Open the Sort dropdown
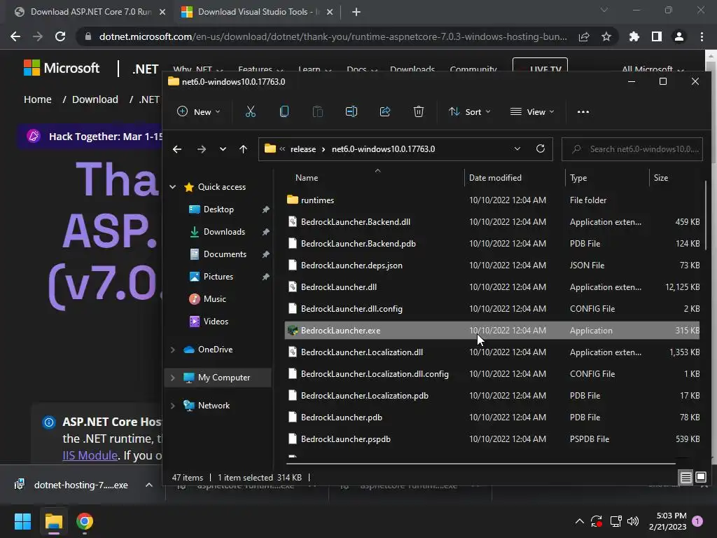This screenshot has height=538, width=717. (469, 111)
